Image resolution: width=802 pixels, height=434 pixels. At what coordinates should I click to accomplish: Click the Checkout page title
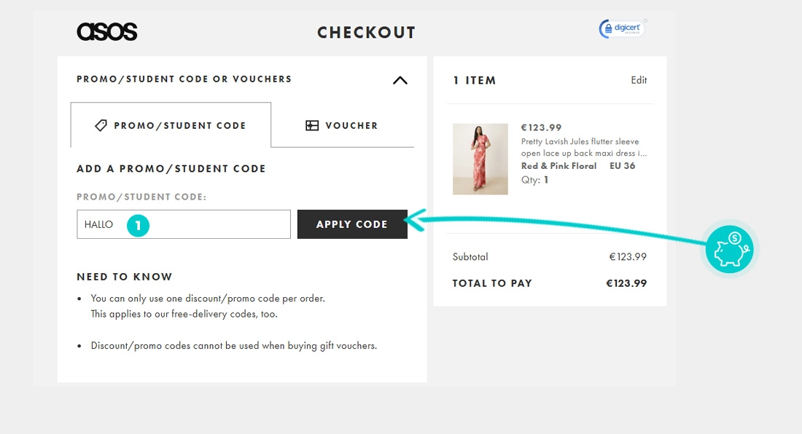click(x=367, y=32)
